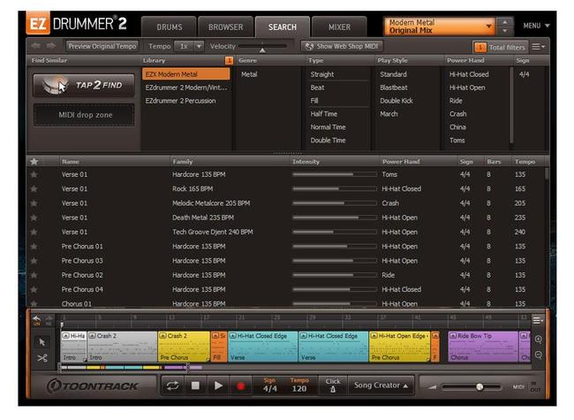Select EZX Modern Metal library
This screenshot has height=420, width=574.
[186, 74]
